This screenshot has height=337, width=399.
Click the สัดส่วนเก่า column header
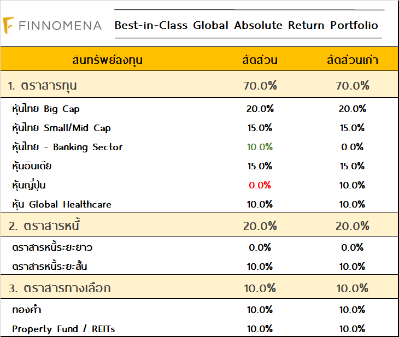(x=353, y=60)
